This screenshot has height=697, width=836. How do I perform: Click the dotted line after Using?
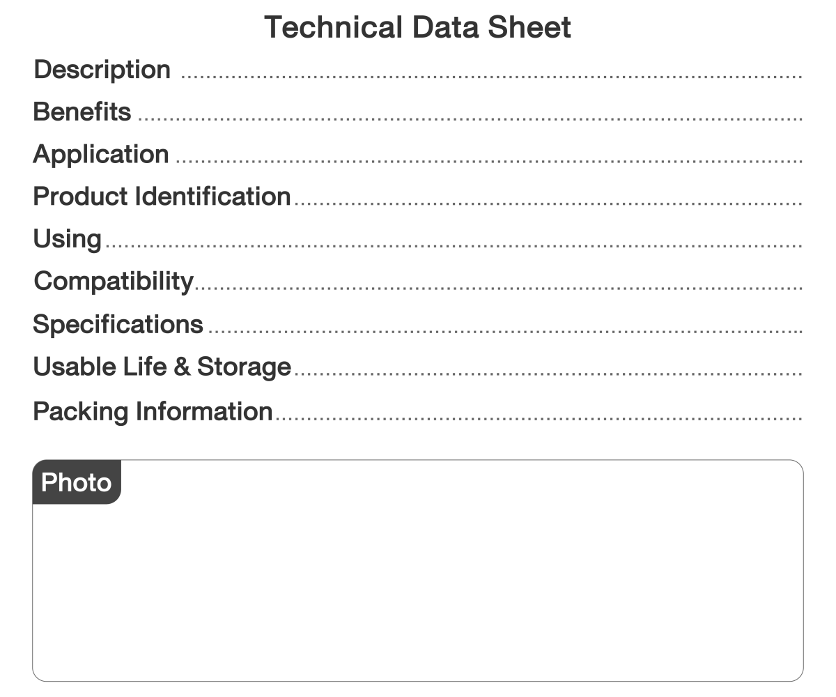coord(453,245)
